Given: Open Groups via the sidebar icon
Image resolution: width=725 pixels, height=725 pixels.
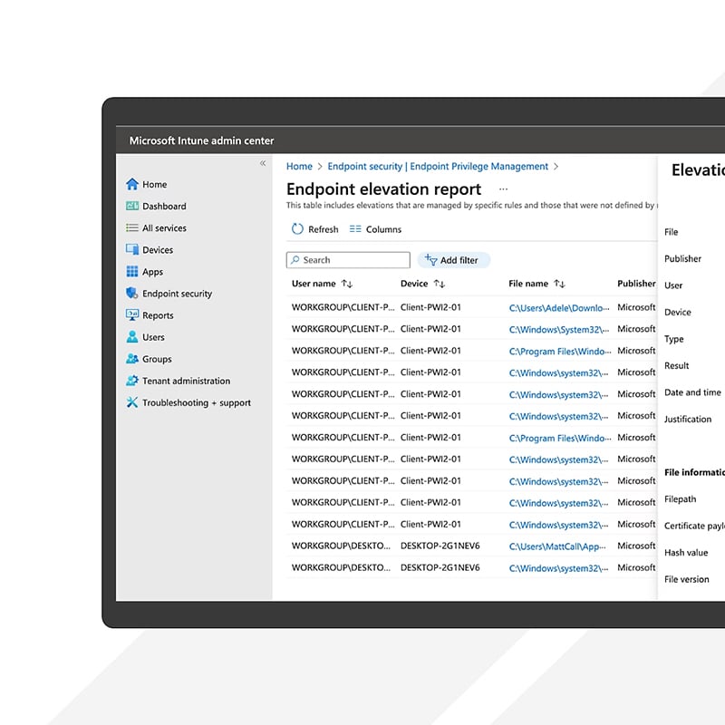Looking at the screenshot, I should pos(133,359).
